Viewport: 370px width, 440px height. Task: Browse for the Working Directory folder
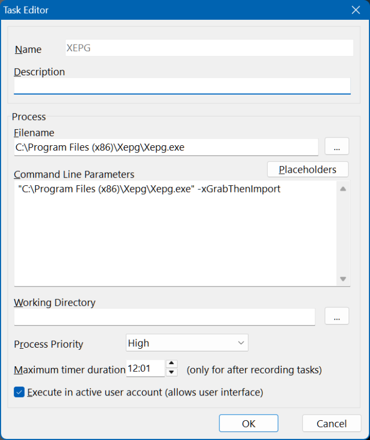point(336,316)
